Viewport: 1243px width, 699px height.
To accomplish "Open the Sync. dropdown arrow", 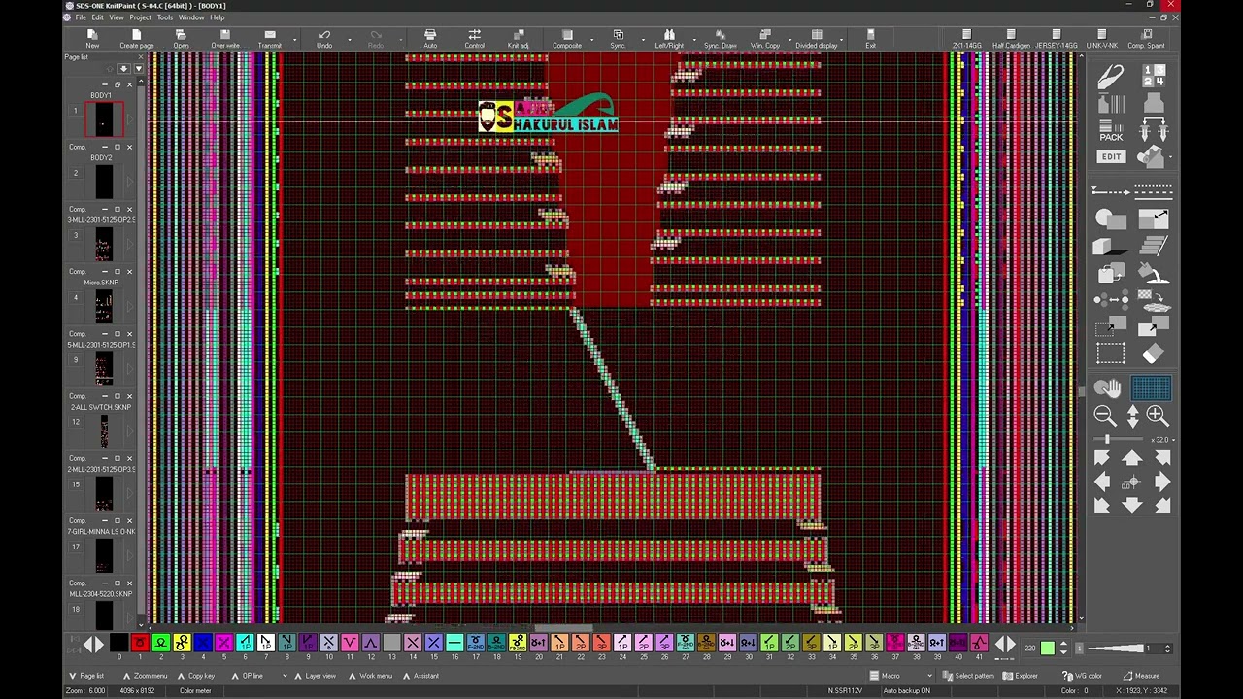I will [642, 39].
